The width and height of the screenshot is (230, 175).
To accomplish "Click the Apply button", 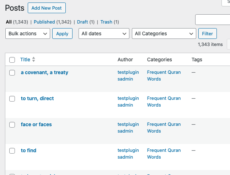I will 62,34.
